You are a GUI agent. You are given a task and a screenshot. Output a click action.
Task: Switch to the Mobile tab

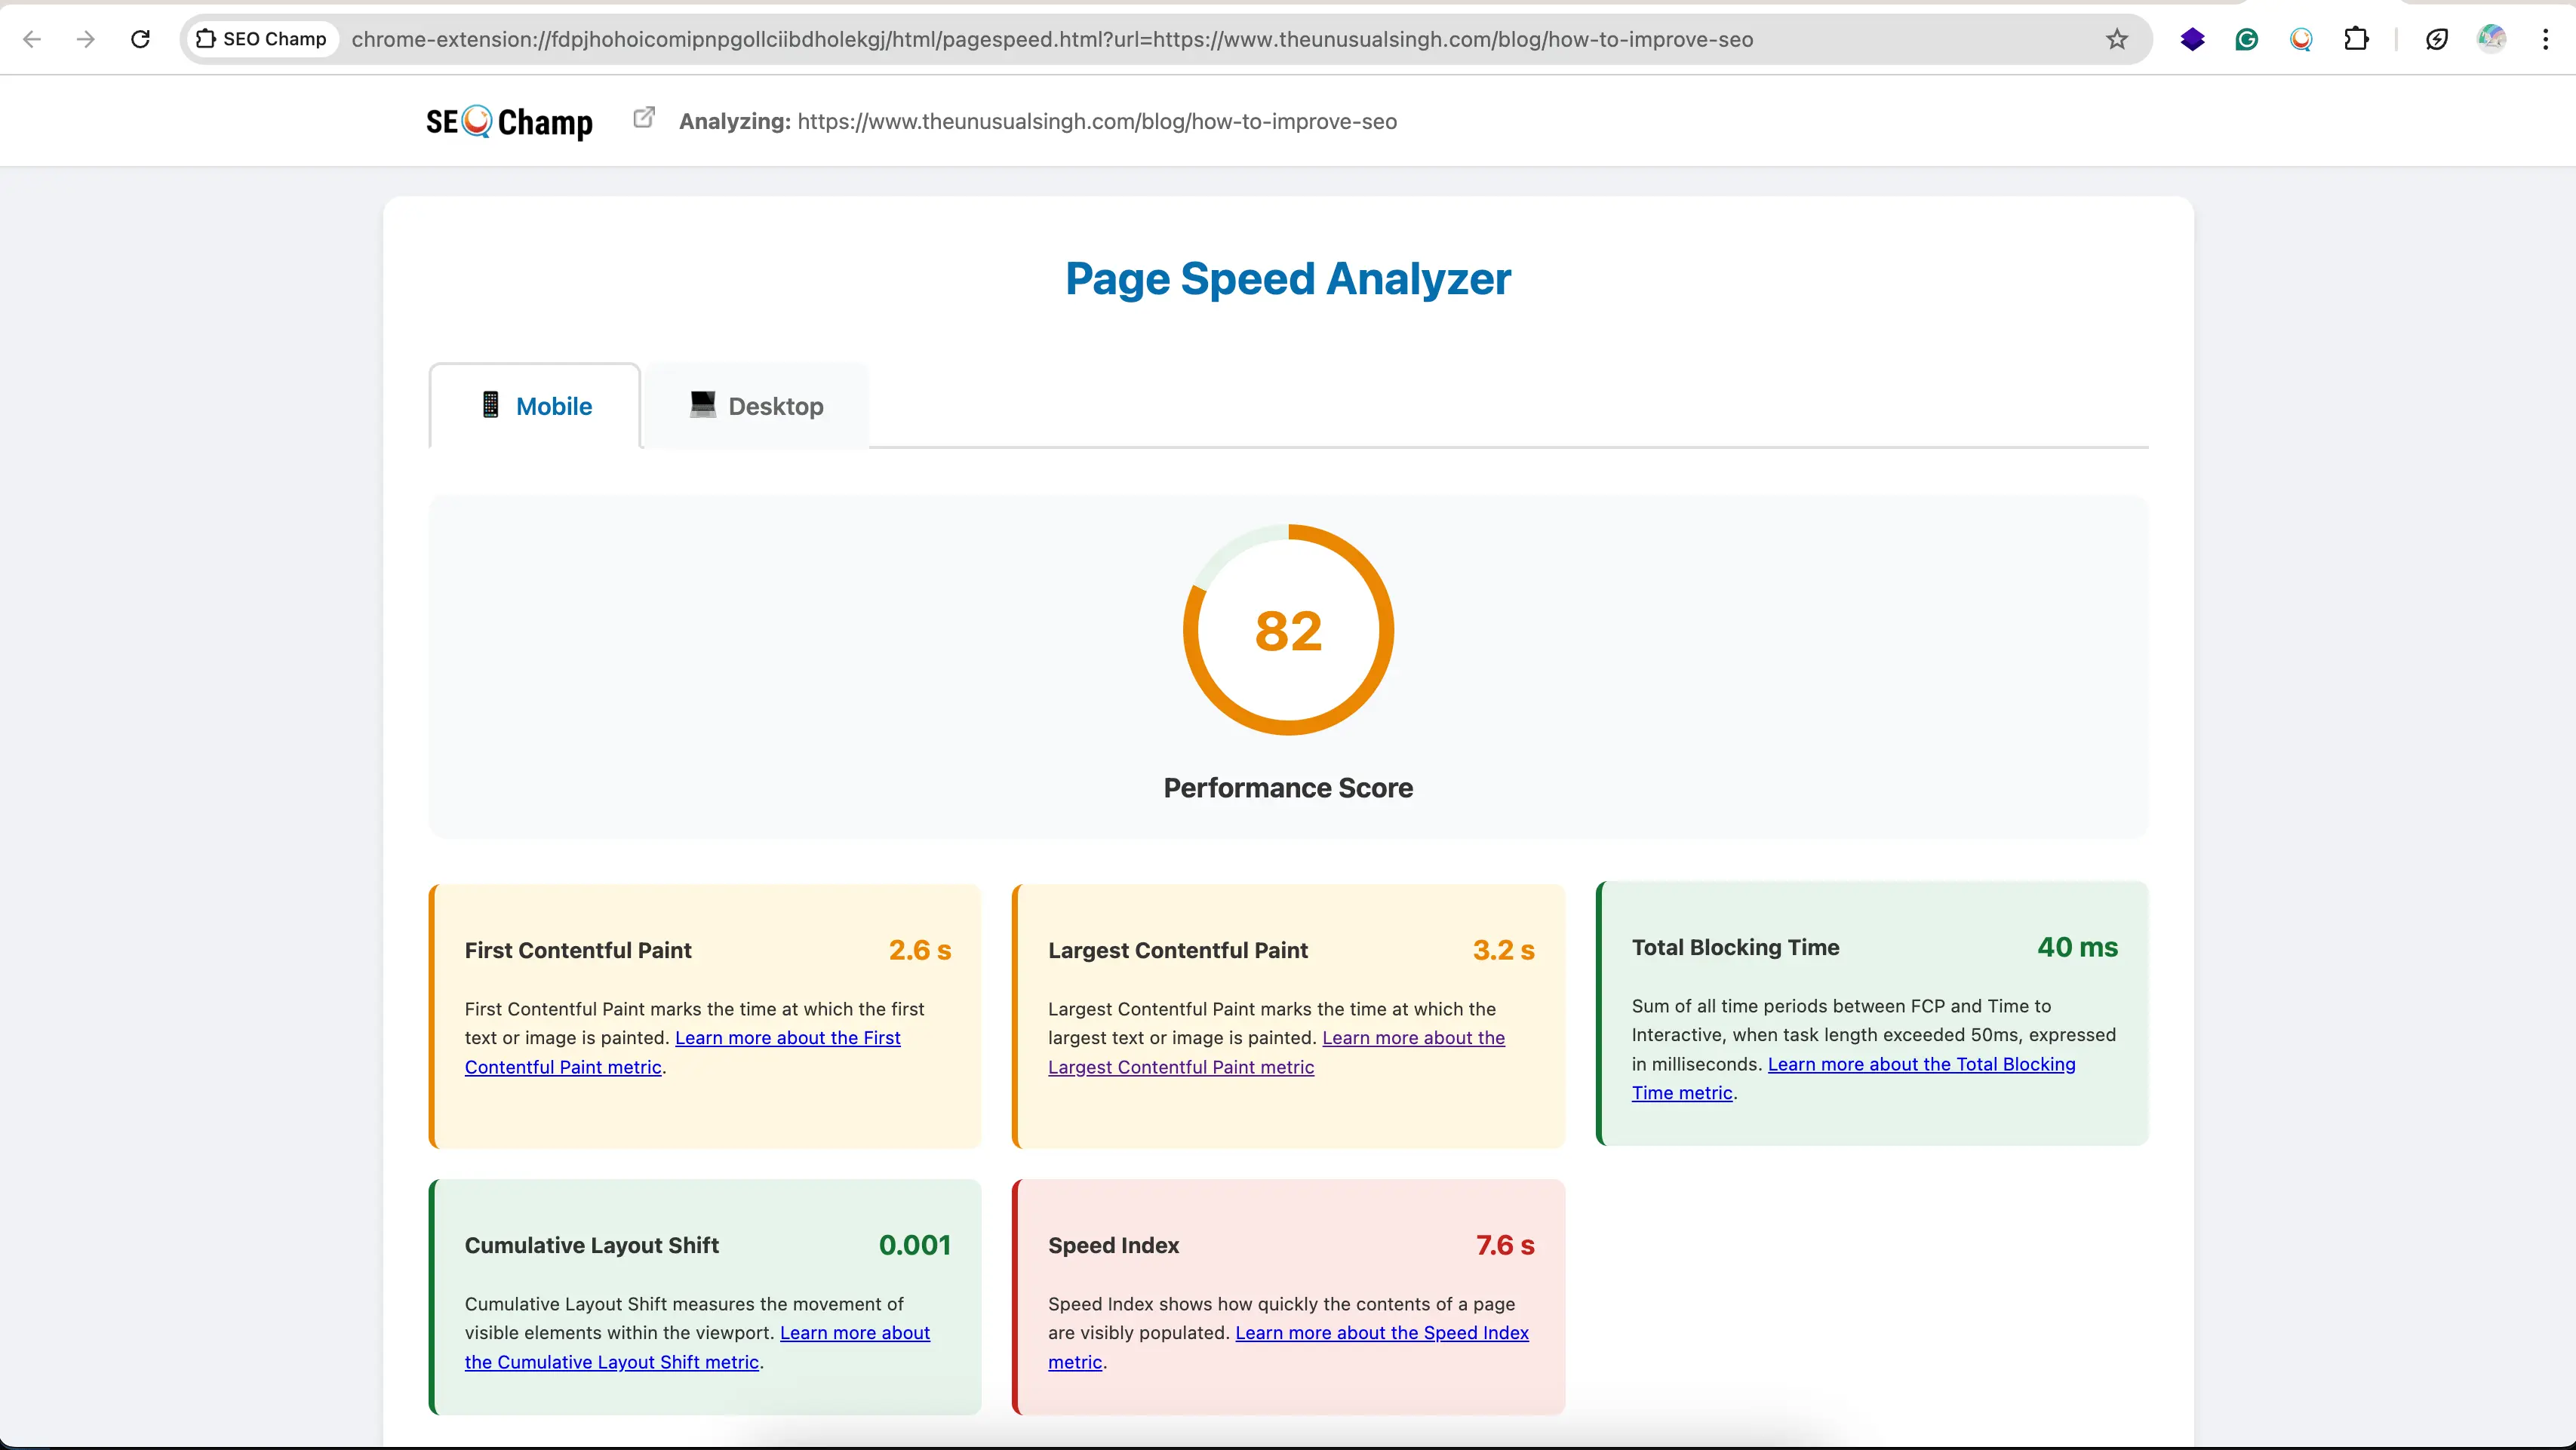pos(535,405)
